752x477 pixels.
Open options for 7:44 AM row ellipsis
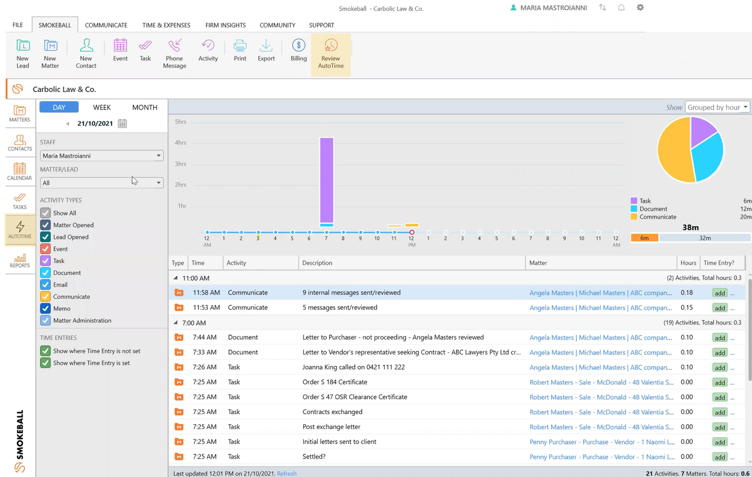tap(733, 338)
